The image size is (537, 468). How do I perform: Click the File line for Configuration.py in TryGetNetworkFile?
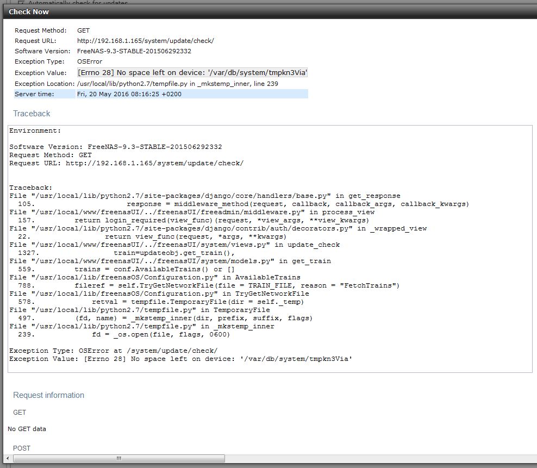pos(159,294)
